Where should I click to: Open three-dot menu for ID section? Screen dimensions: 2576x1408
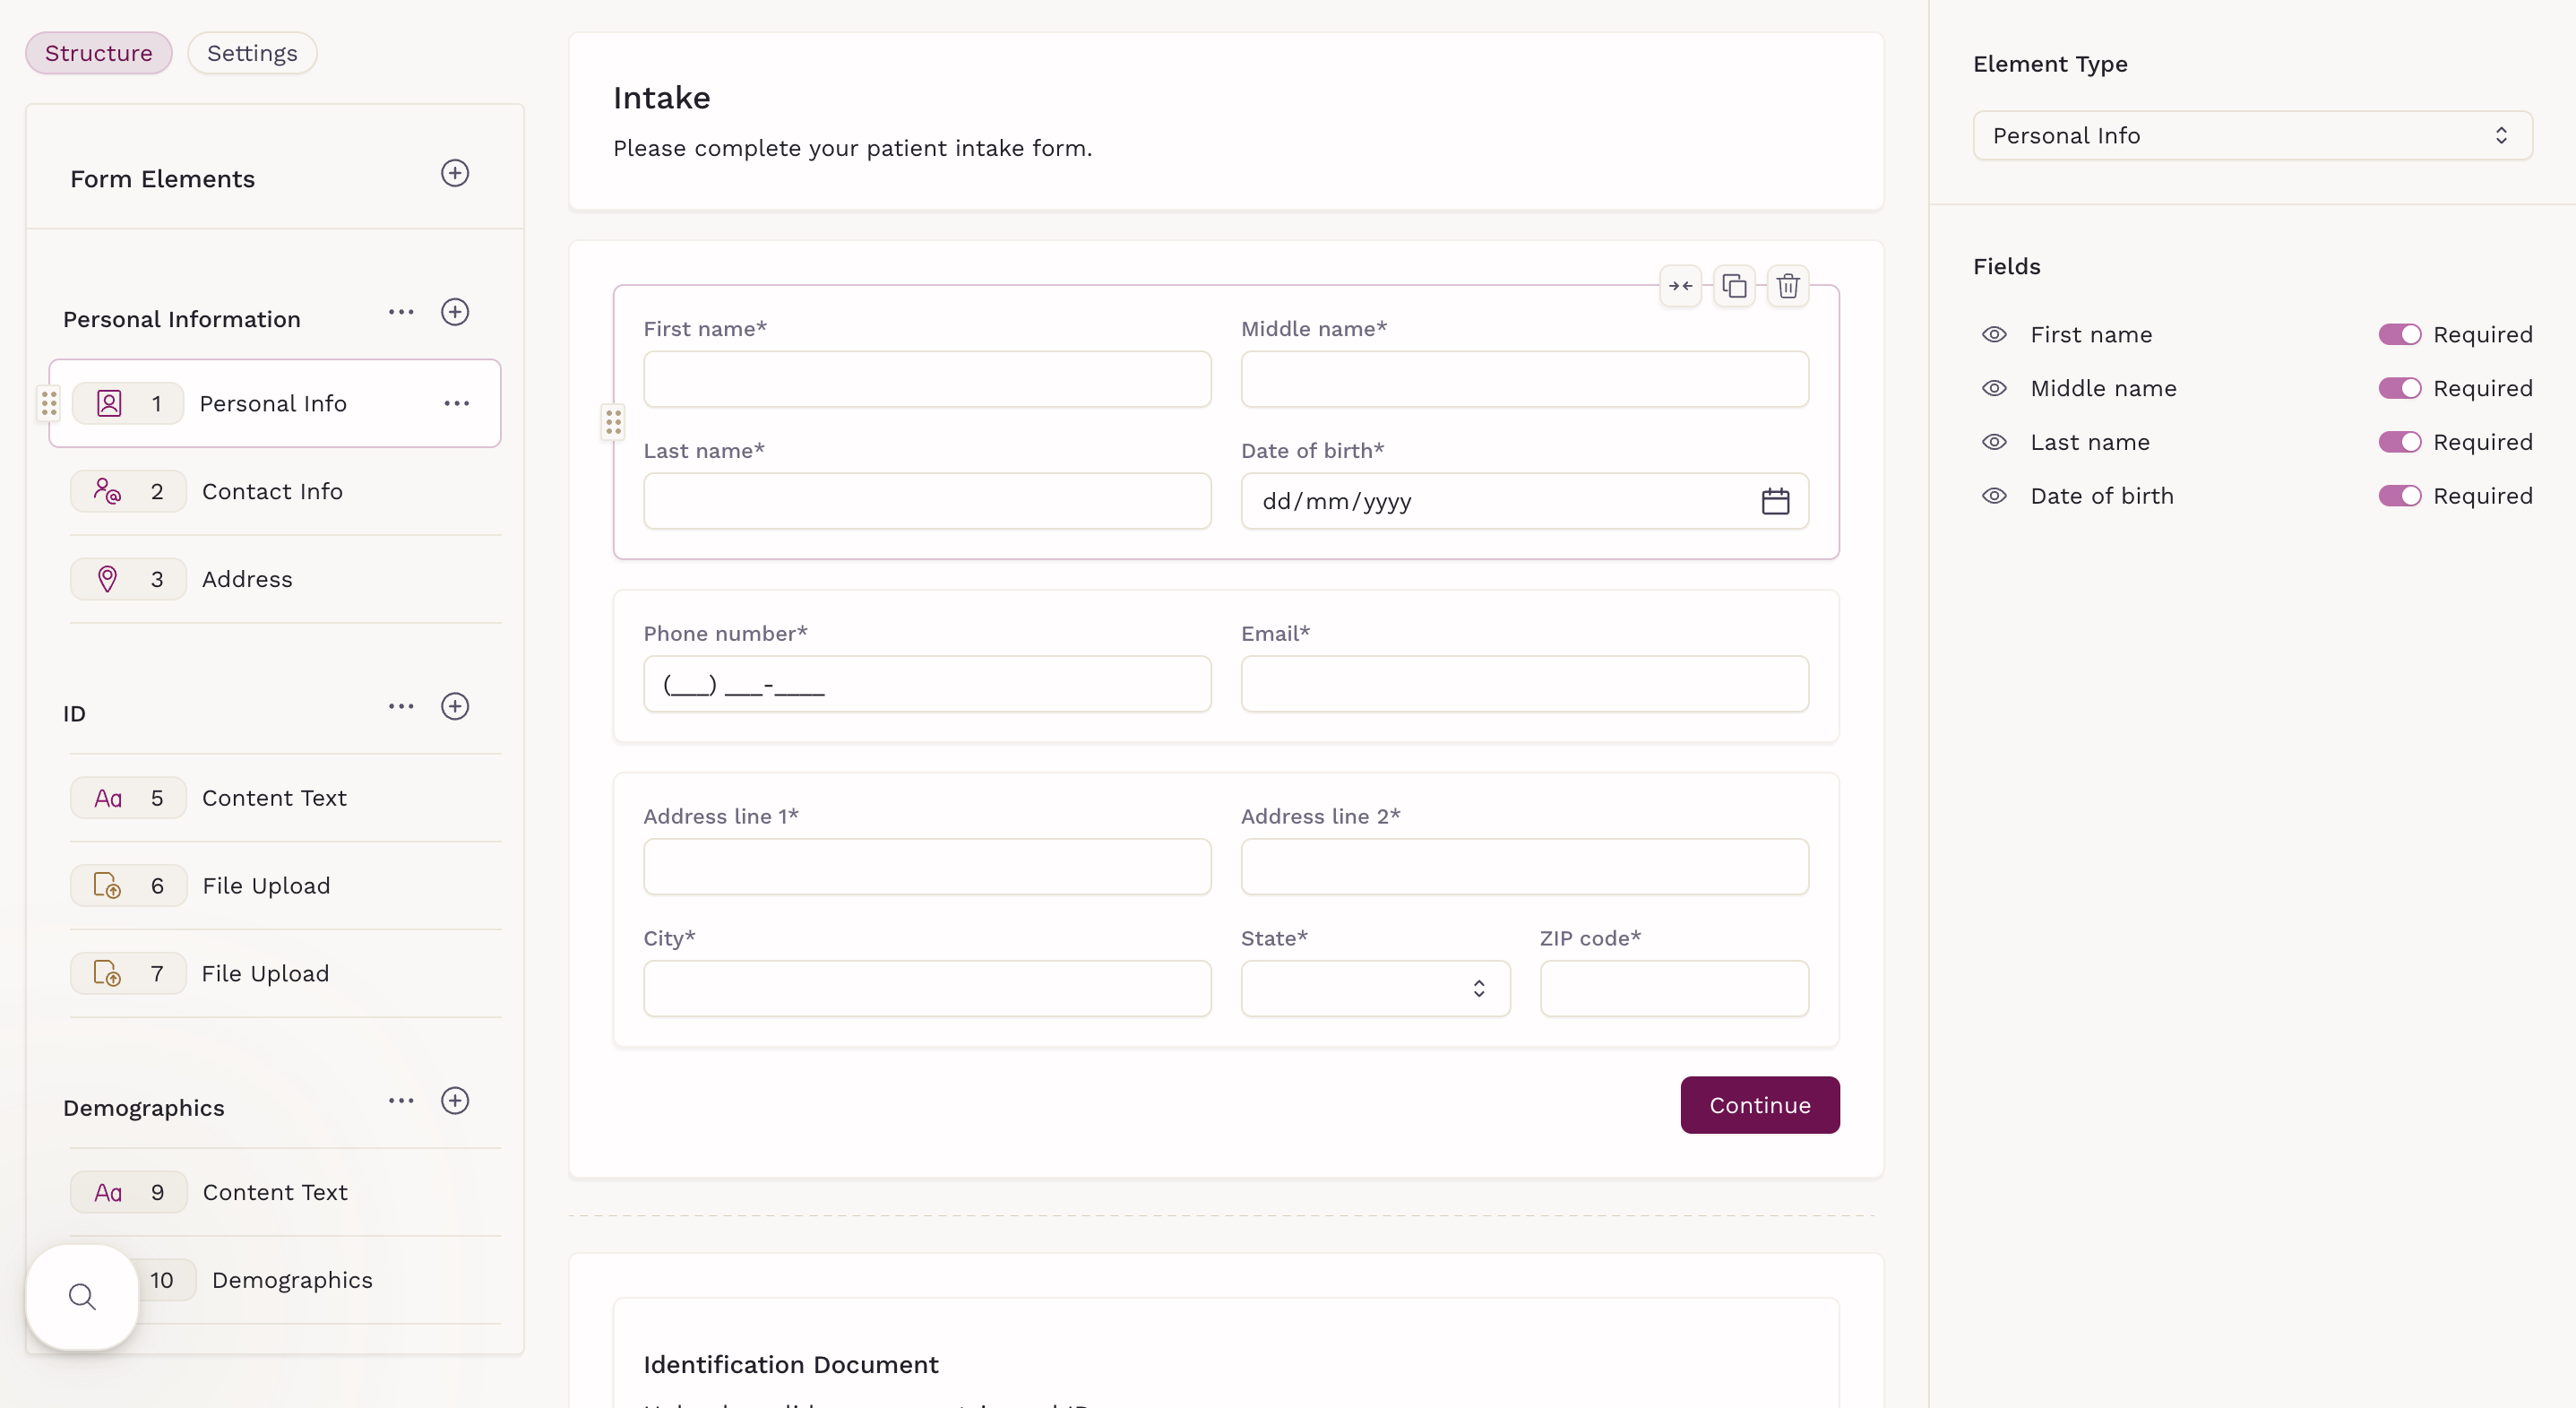pyautogui.click(x=401, y=707)
